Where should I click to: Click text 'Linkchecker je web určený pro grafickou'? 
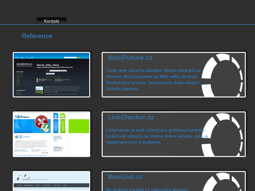[x=146, y=130]
